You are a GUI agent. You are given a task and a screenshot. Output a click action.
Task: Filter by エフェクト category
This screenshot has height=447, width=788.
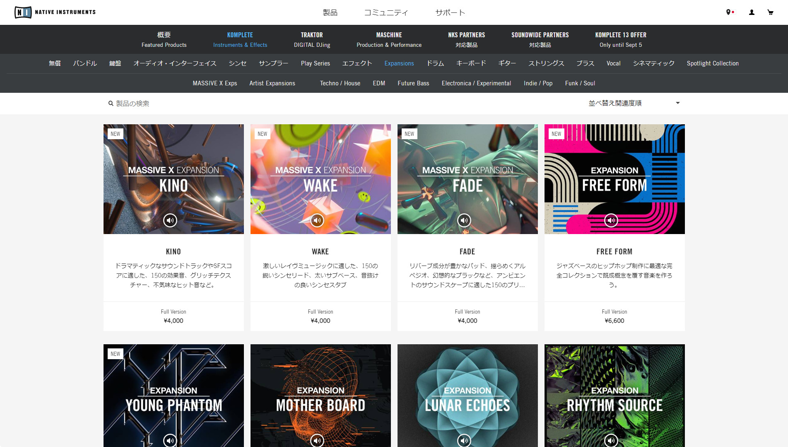[357, 63]
